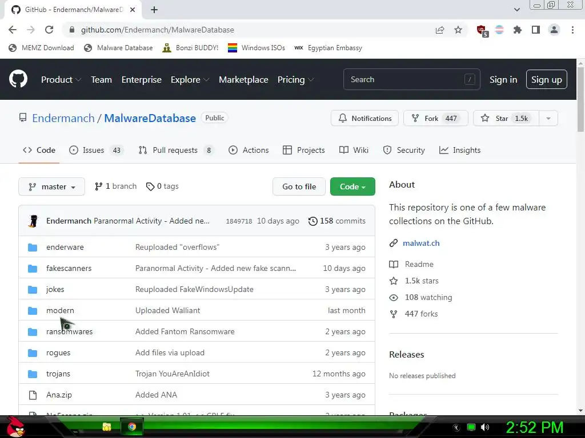This screenshot has width=585, height=438.
Task: Open the Star lists dropdown arrow
Action: pos(548,119)
